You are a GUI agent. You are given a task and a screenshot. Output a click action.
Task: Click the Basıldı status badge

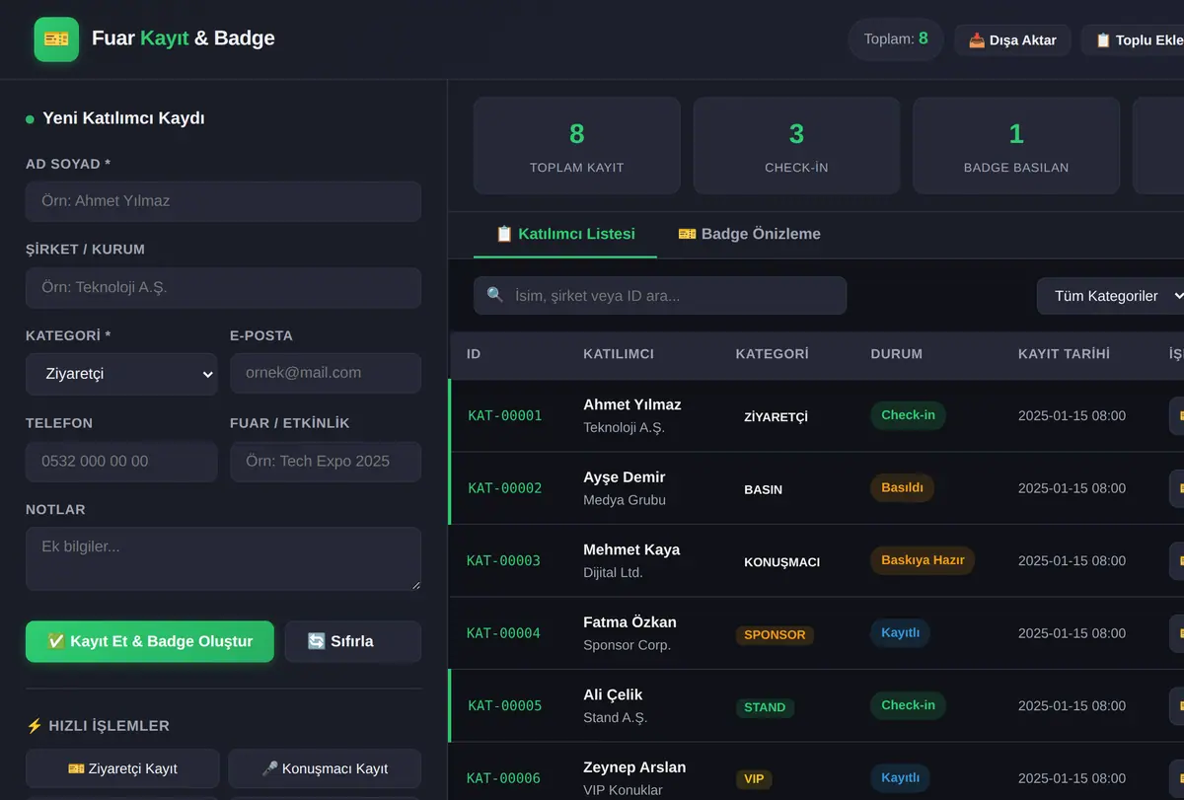click(x=902, y=487)
